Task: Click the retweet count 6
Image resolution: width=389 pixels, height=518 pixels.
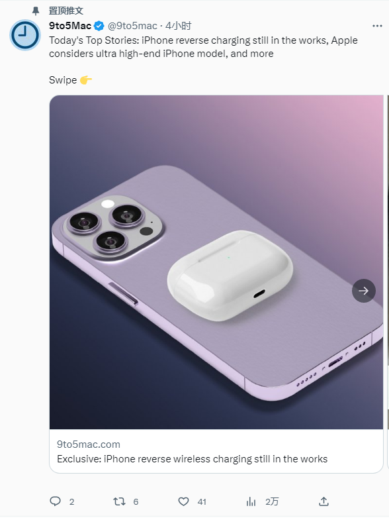Action: click(x=136, y=502)
